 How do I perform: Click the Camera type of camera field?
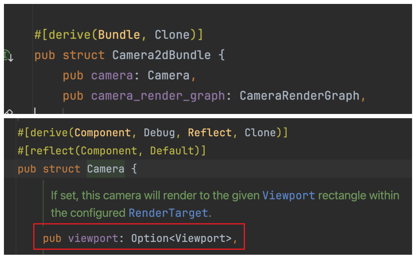pos(168,76)
